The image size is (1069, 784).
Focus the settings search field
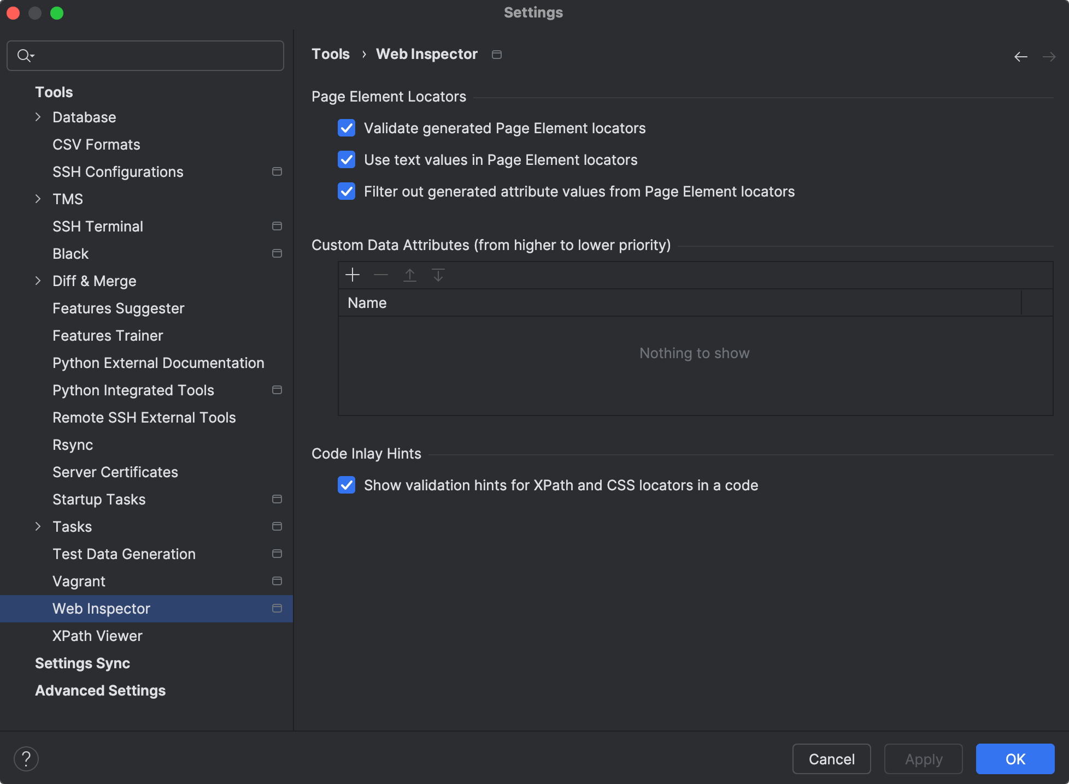click(153, 56)
